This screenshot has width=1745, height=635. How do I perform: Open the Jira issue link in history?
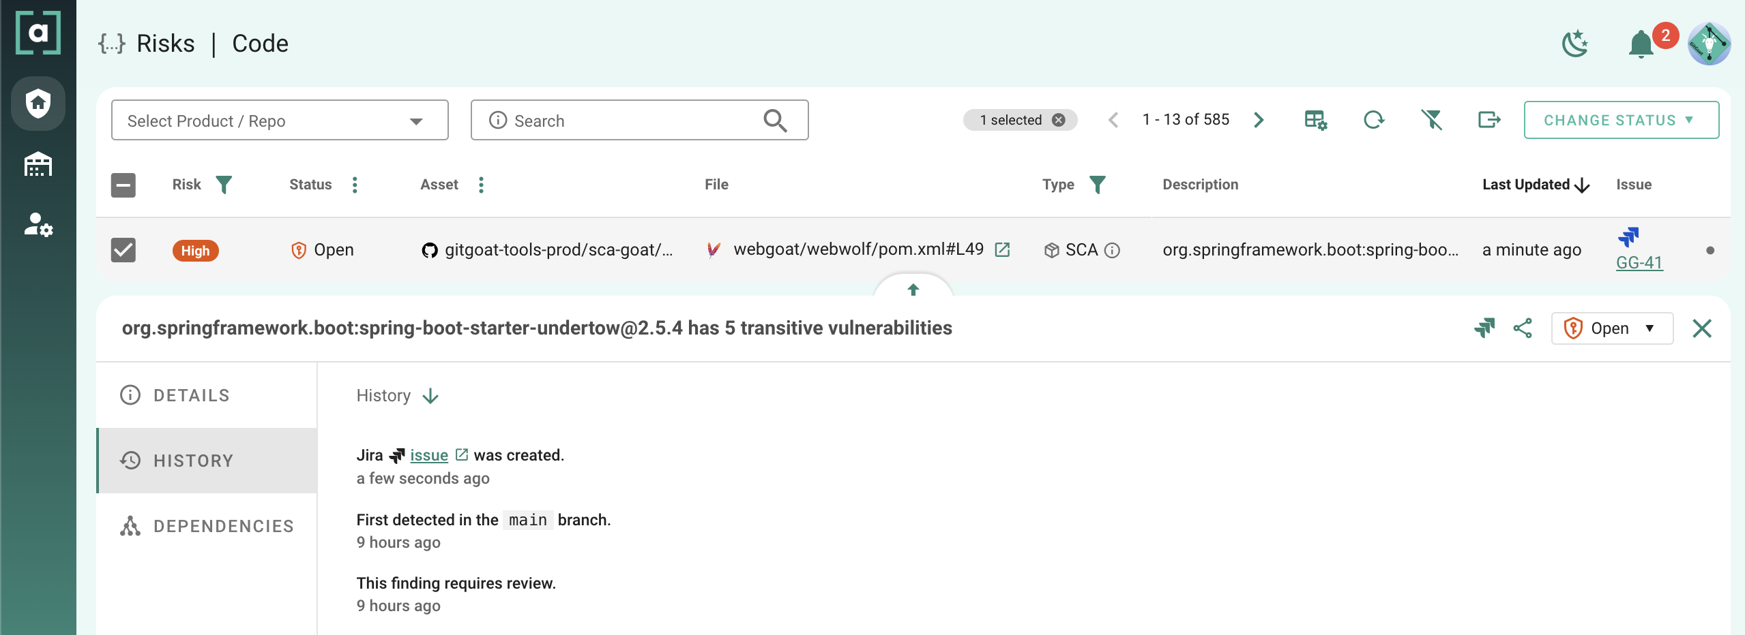point(428,455)
